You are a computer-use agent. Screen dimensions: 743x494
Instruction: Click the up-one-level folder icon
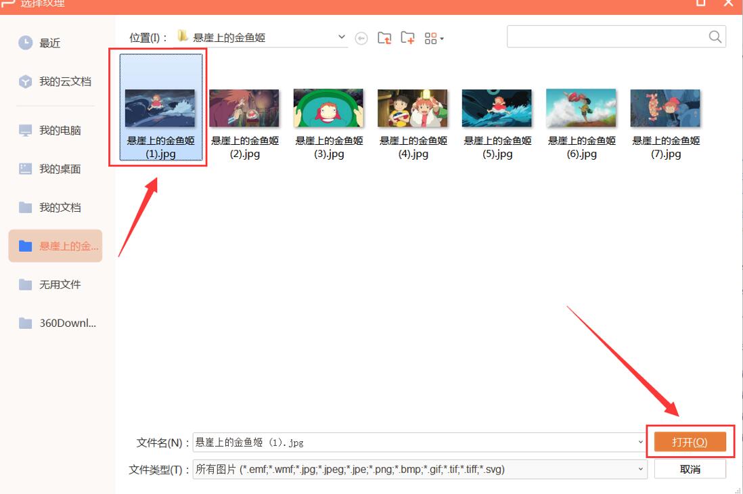point(386,38)
